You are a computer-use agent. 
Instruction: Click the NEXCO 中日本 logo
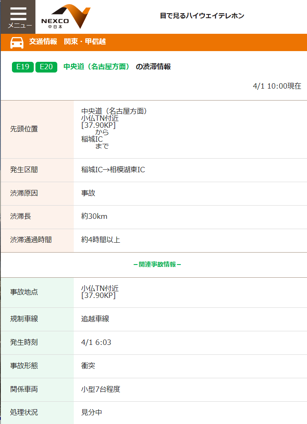[x=66, y=16]
